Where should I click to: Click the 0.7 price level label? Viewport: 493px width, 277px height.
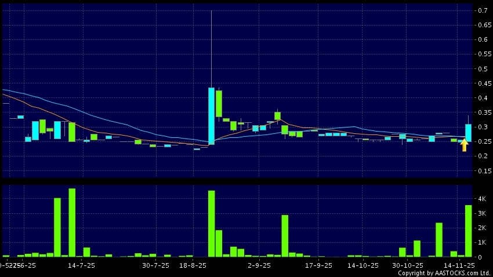[x=482, y=10]
